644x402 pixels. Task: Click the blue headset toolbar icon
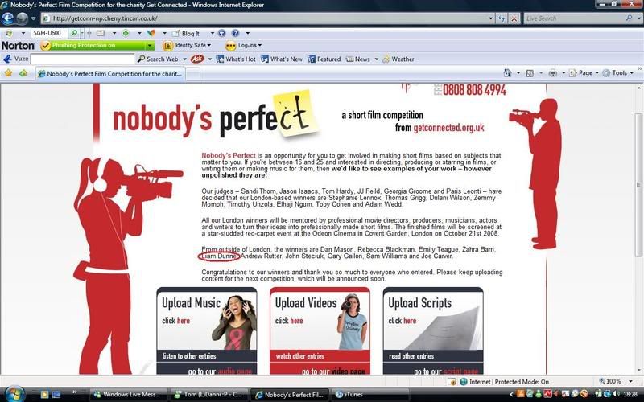pyautogui.click(x=222, y=33)
